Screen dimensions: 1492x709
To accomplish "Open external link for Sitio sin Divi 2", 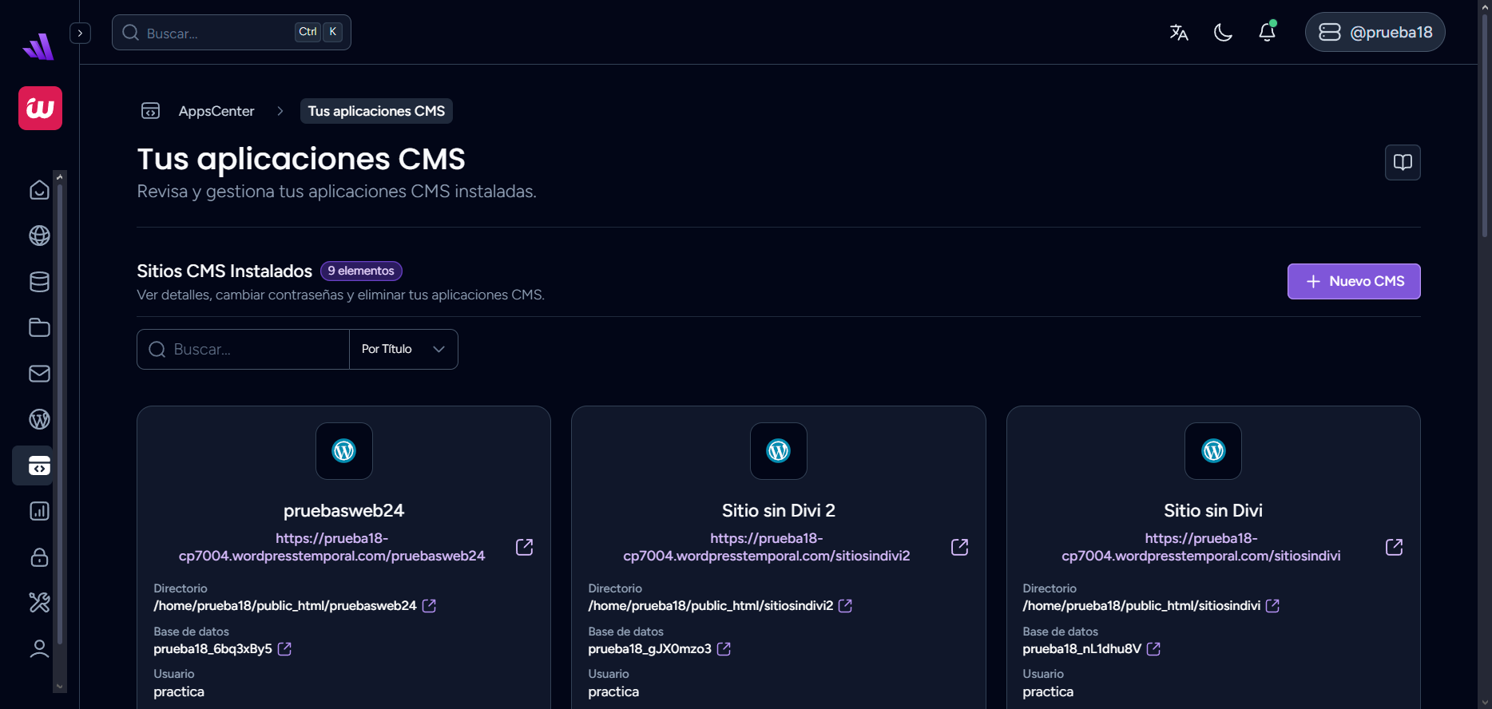I will tap(959, 547).
